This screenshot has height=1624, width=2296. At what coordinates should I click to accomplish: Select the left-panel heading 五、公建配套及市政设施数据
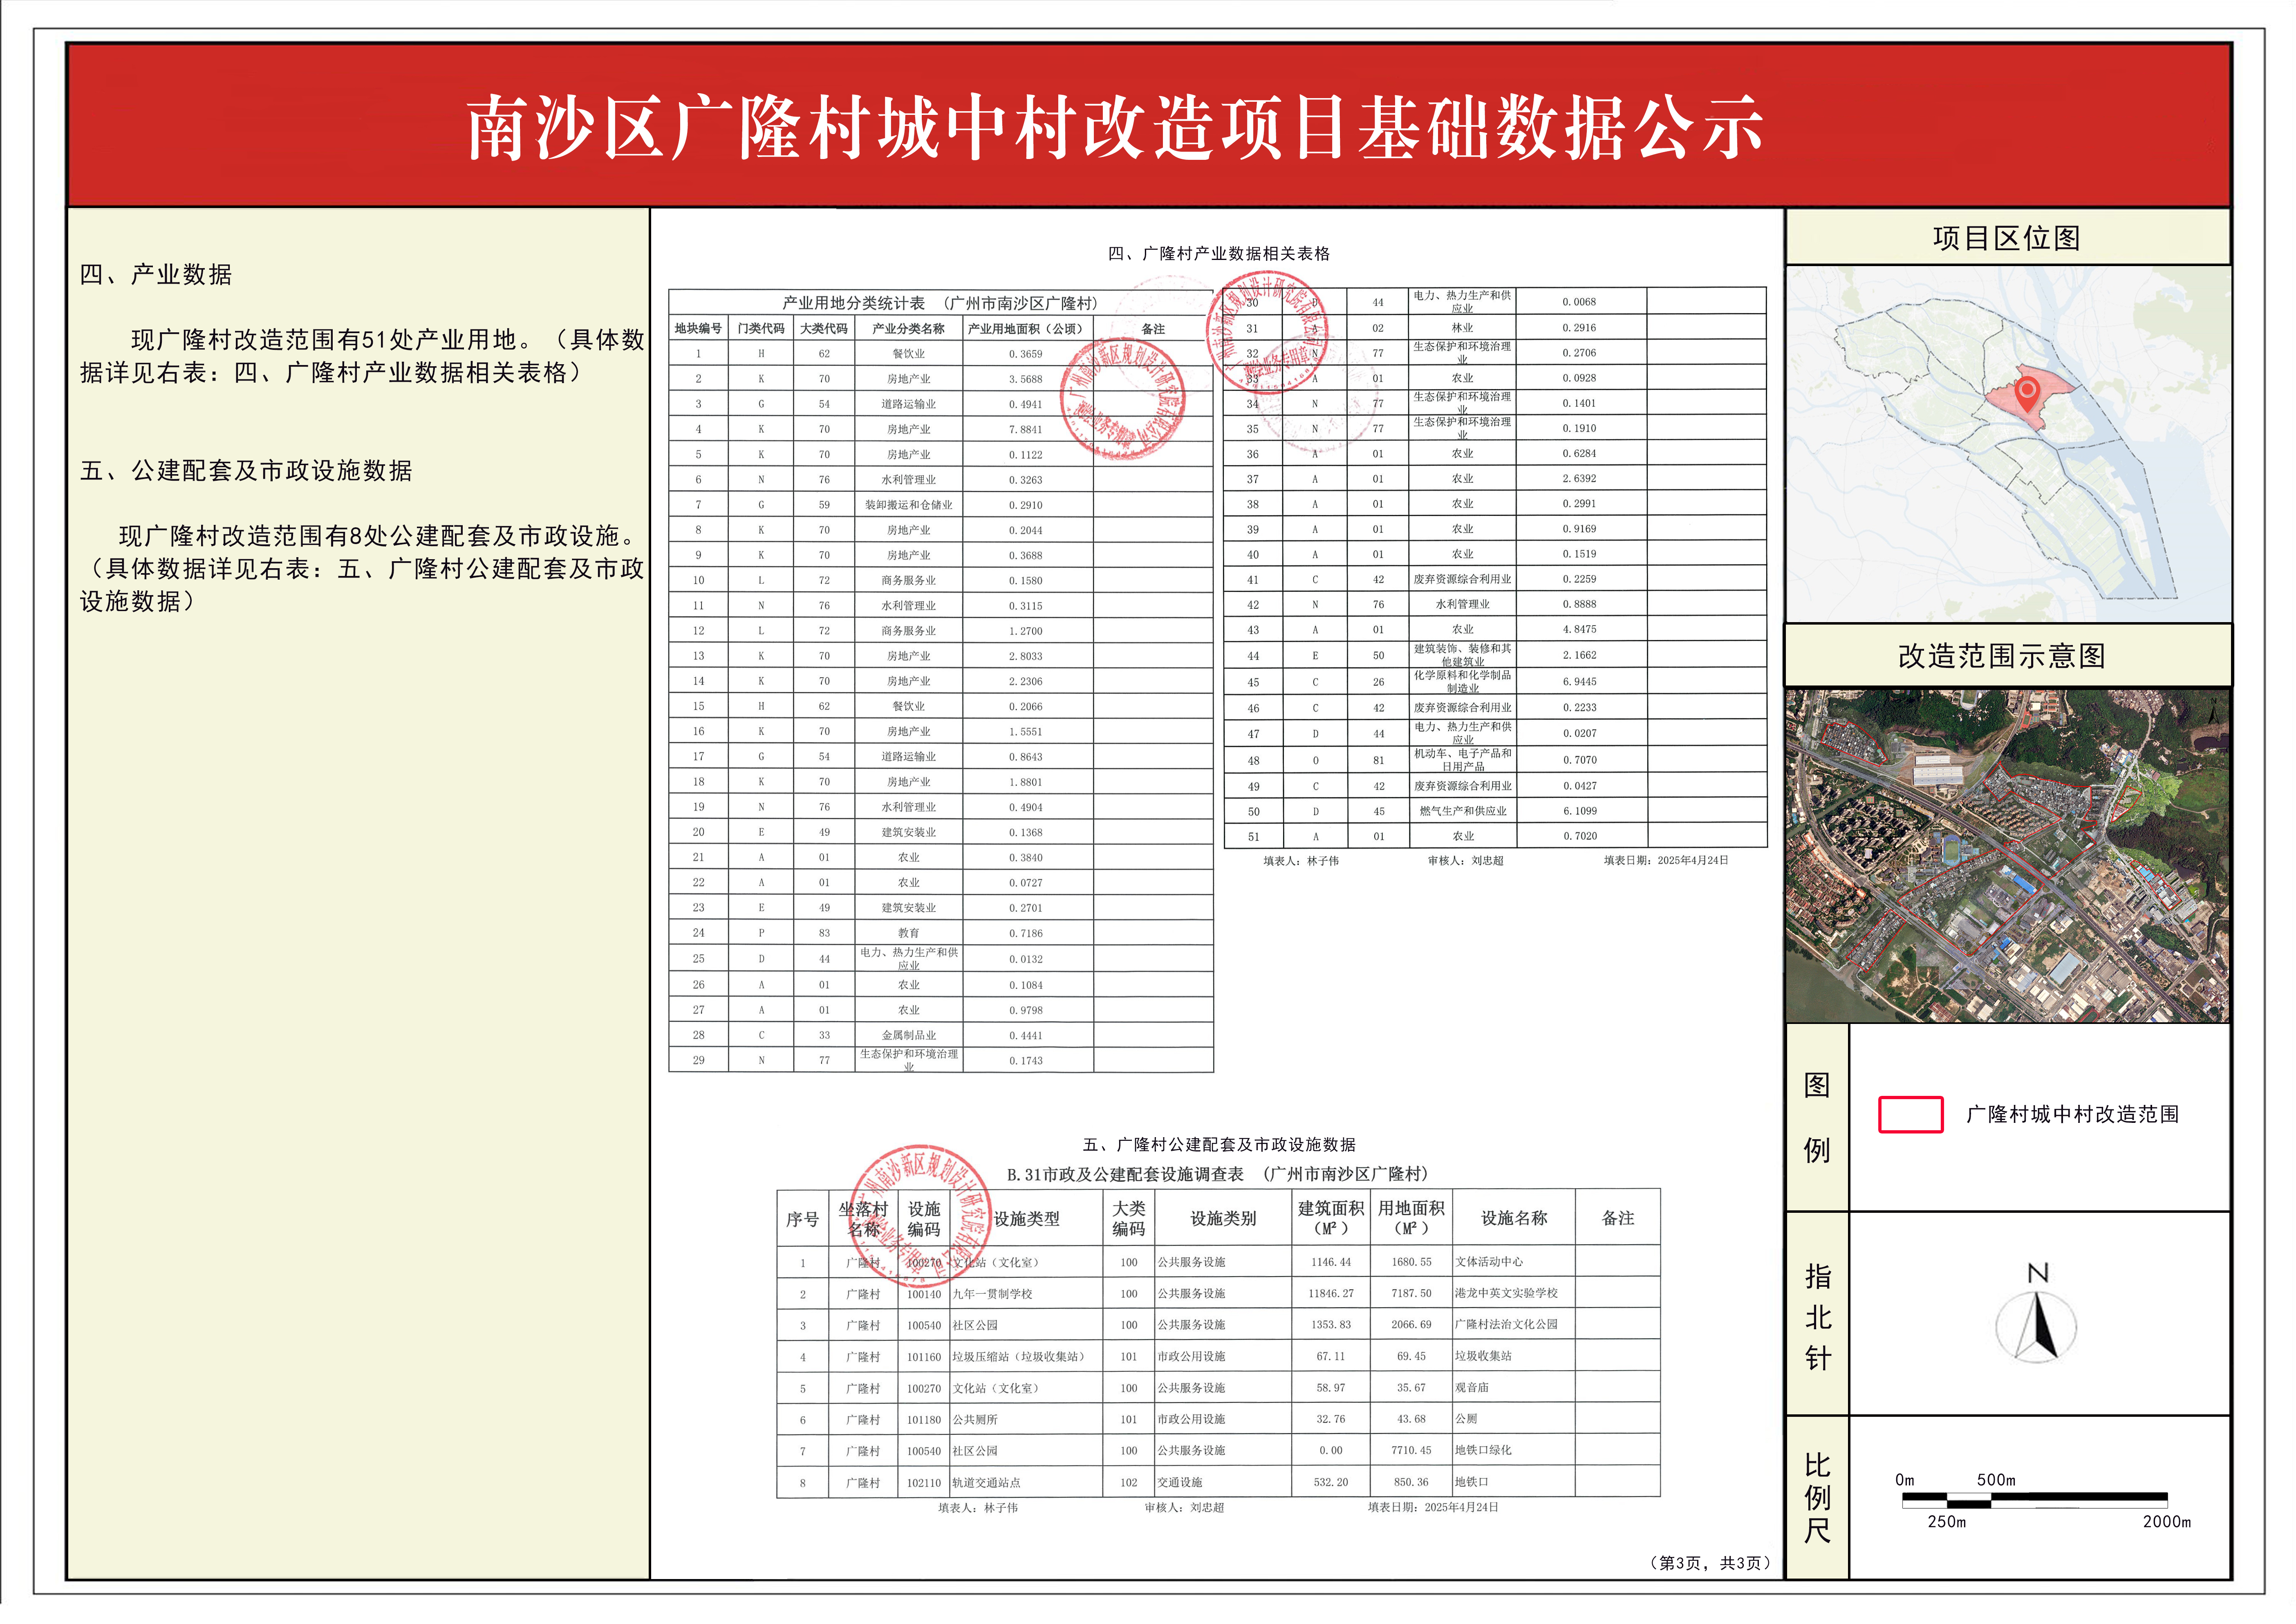246,470
